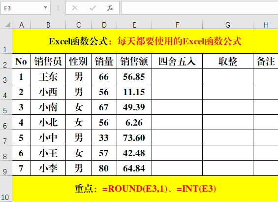278x202 pixels.
Task: Click the formula bar resize dots handle
Action: pos(58,8)
